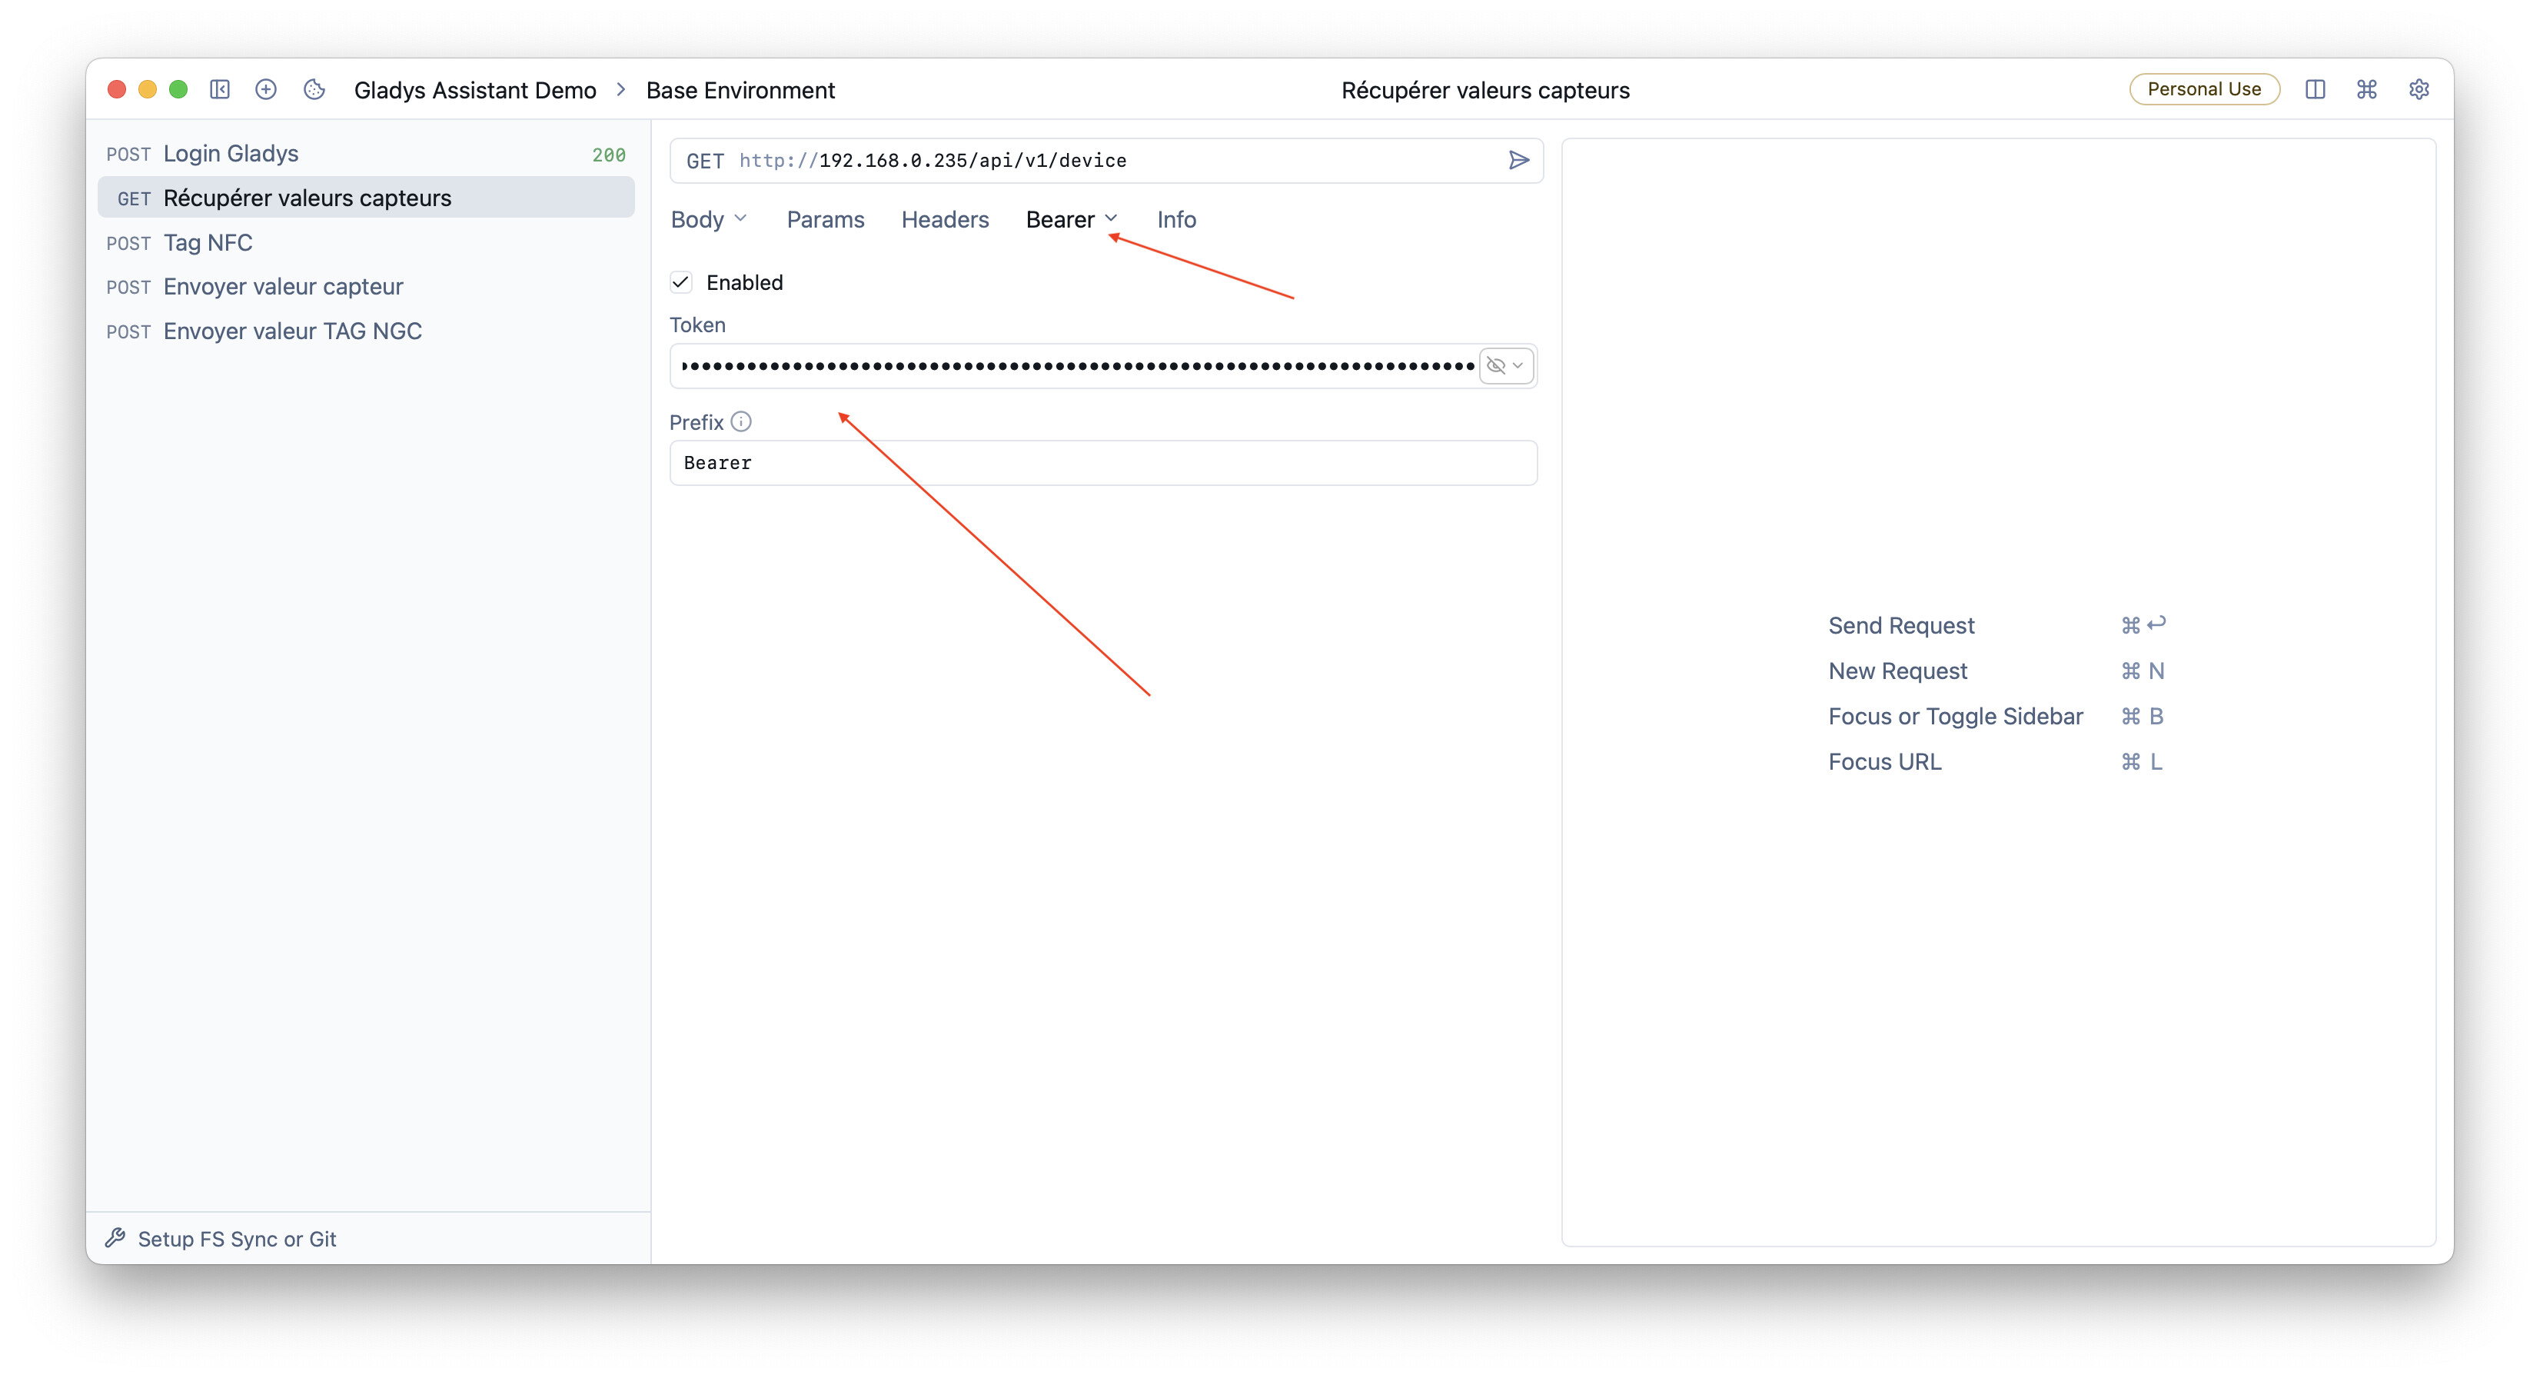The height and width of the screenshot is (1378, 2540).
Task: Click the send request arrow icon
Action: (1518, 160)
